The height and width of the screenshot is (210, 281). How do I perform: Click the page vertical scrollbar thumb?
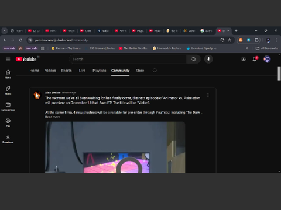pyautogui.click(x=279, y=73)
